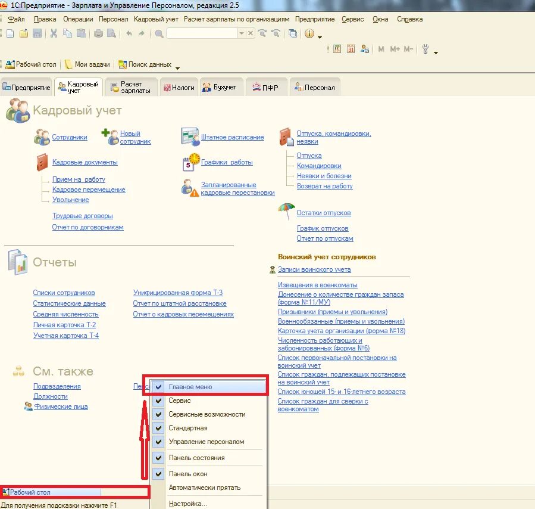Screen dimensions: 535x509
Task: Open the Сотрудники link
Action: tap(70, 137)
